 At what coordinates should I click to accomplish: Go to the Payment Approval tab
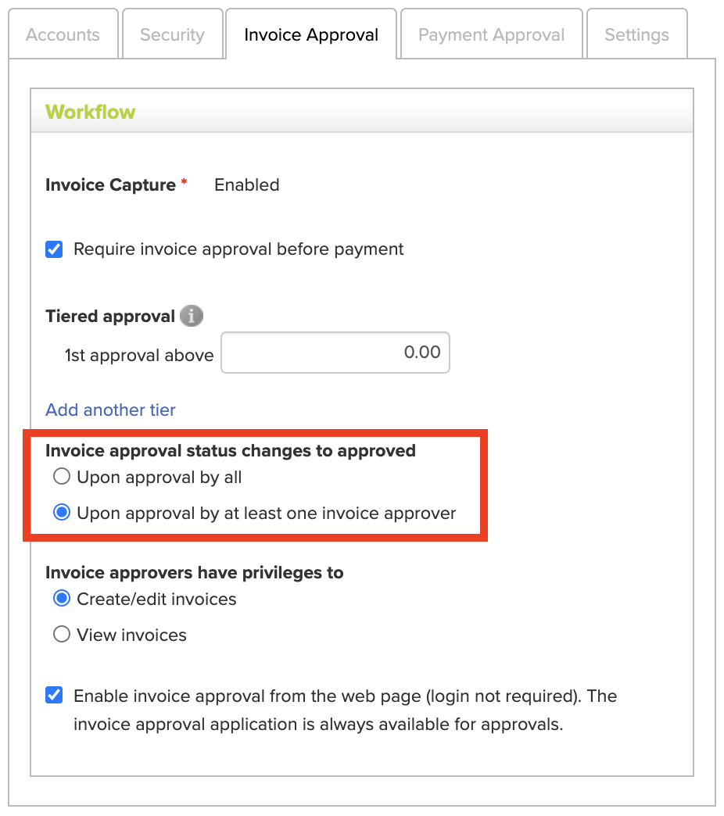(491, 34)
